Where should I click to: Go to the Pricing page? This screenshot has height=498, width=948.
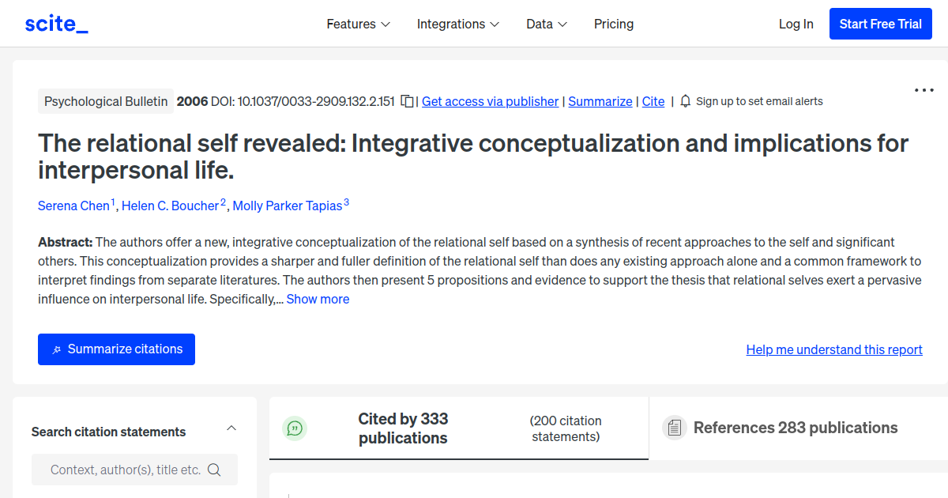coord(614,24)
